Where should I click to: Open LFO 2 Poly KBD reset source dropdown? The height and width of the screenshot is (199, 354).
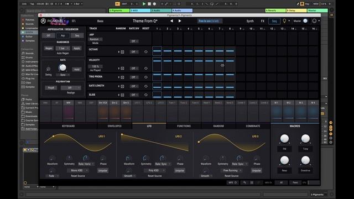155,171
